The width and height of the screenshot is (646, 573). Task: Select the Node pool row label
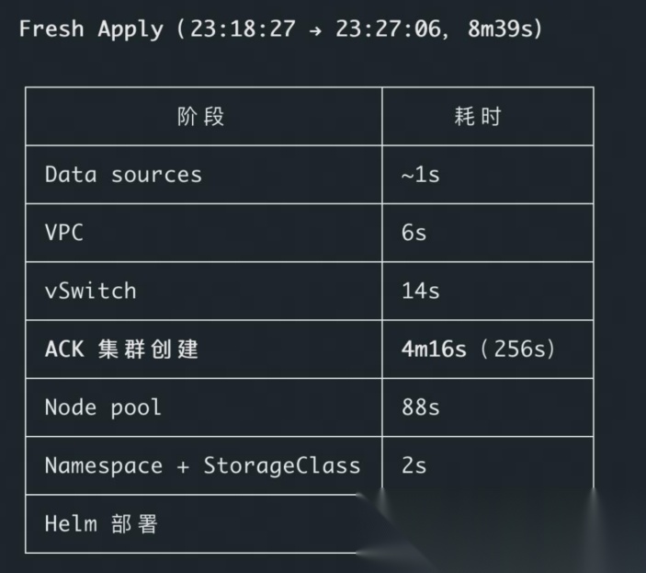[103, 407]
